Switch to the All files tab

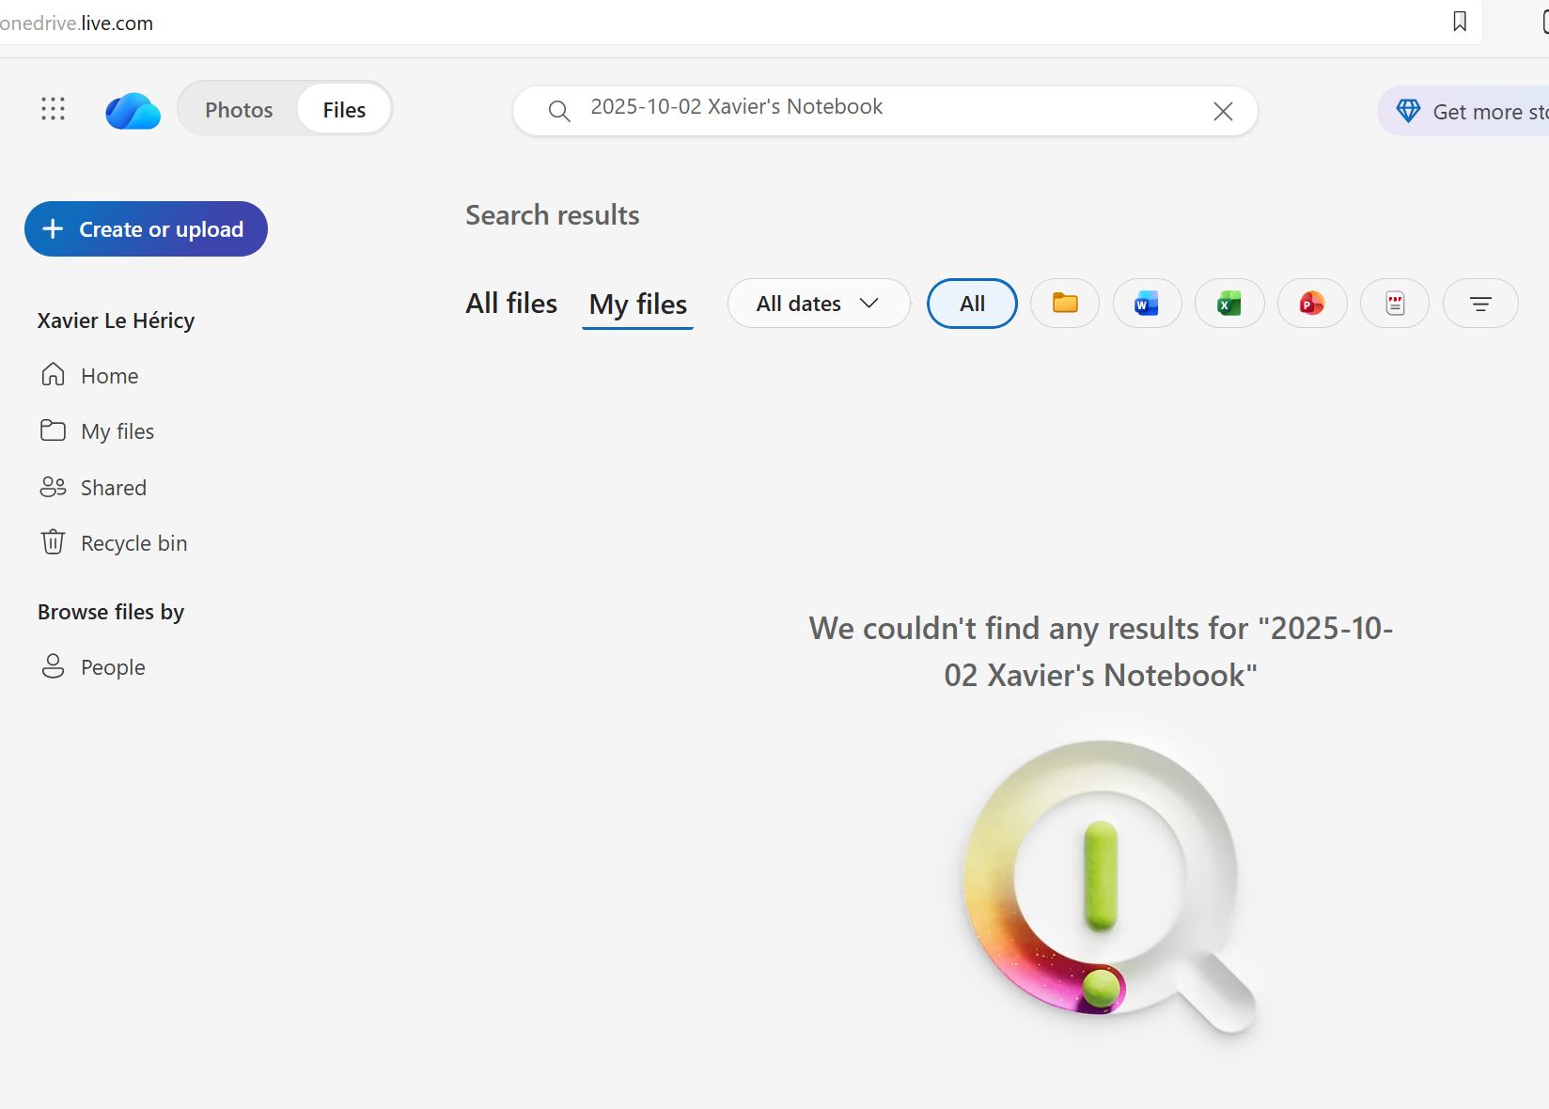click(x=511, y=304)
